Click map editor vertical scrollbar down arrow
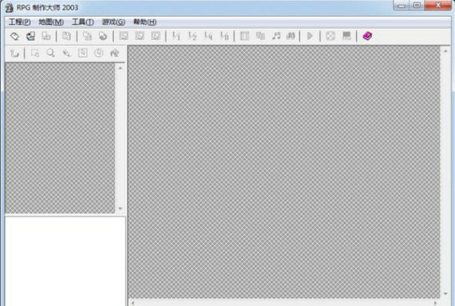The image size is (455, 306). coord(445,294)
